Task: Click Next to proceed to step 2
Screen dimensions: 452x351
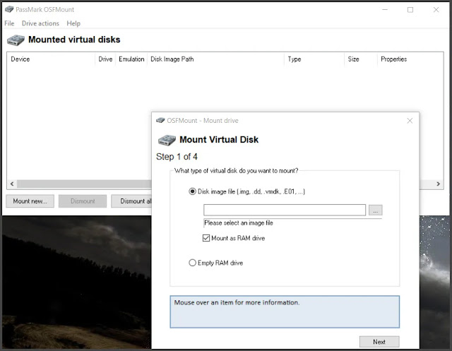Action: [x=379, y=342]
